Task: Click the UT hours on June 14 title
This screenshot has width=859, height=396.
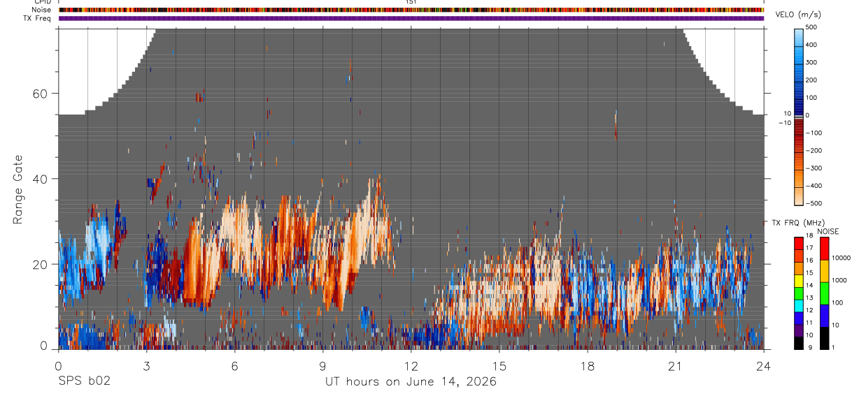Action: point(411,381)
